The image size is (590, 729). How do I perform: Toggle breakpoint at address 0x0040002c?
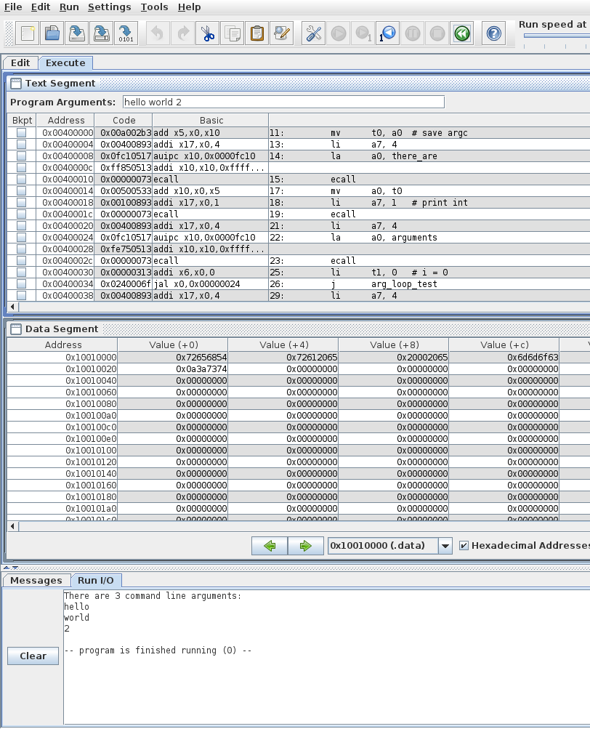click(x=21, y=261)
